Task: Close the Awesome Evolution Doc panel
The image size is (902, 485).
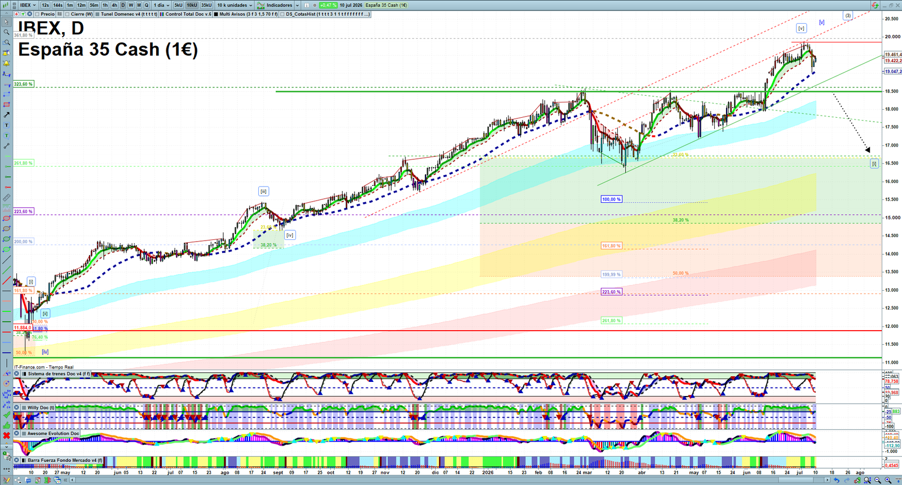Action: tap(17, 433)
